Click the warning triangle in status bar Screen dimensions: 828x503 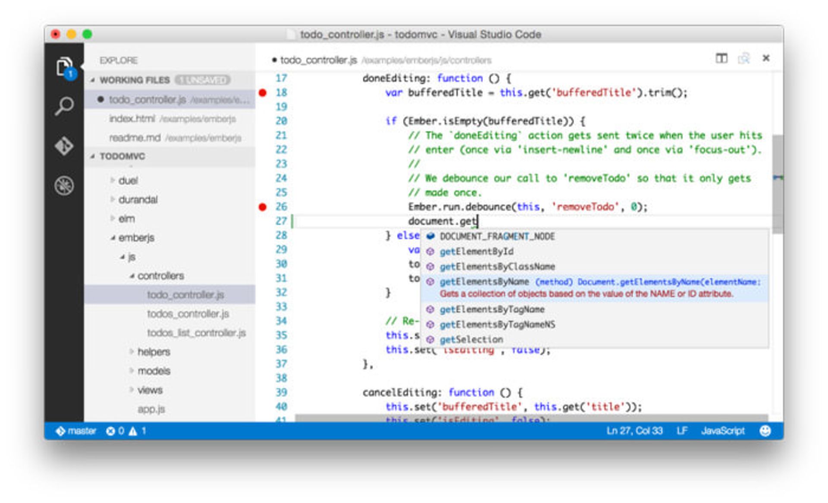[x=133, y=431]
